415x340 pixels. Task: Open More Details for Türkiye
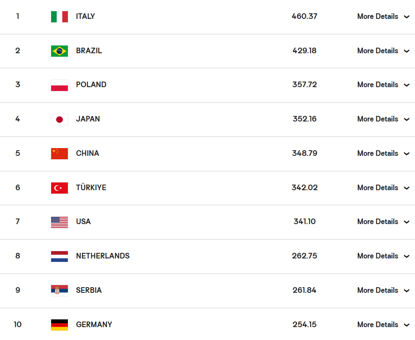[x=383, y=188]
